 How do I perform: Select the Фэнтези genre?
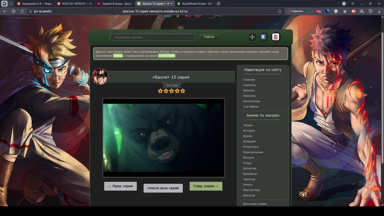point(249,195)
